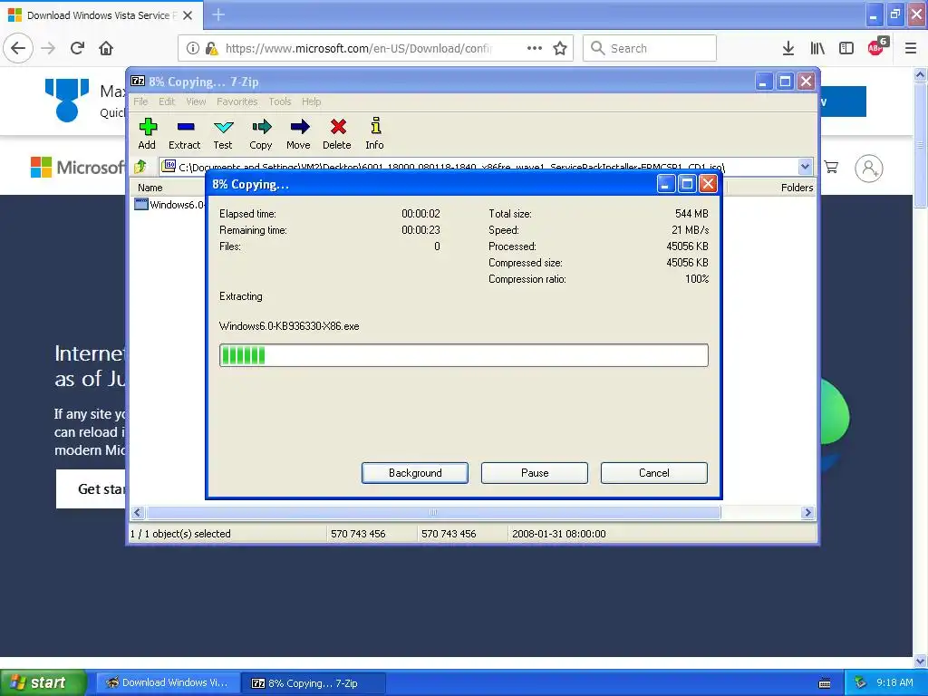Close the Download Windows Vista tab

(188, 15)
